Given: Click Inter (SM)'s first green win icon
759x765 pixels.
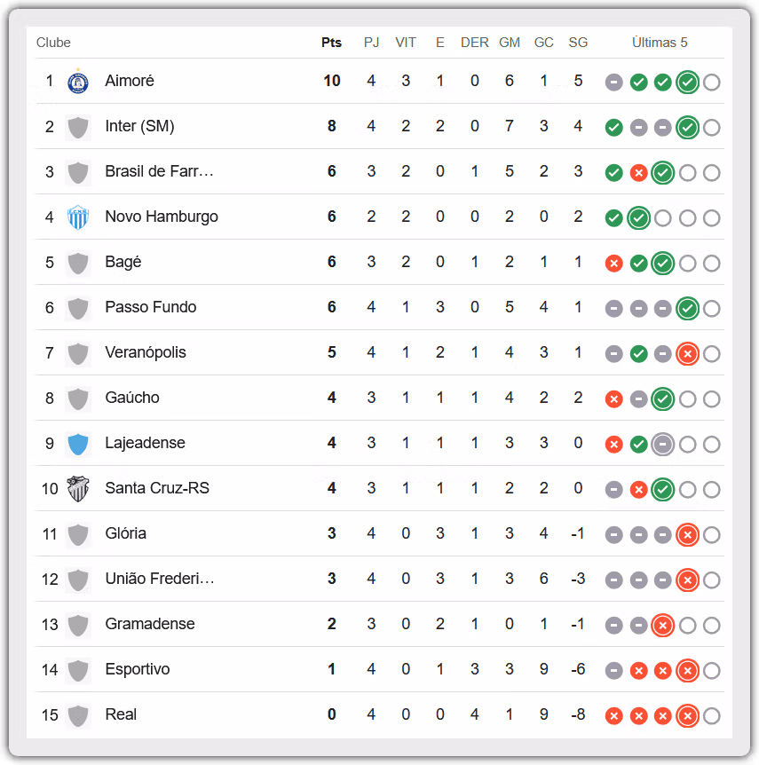Looking at the screenshot, I should click(x=613, y=128).
